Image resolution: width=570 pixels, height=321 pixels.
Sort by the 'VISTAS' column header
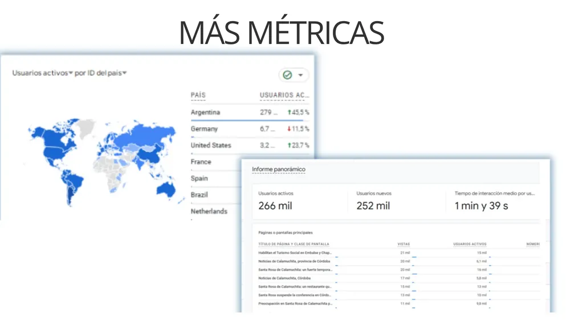(404, 244)
